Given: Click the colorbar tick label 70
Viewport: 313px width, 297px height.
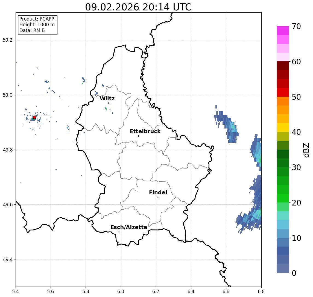Looking at the screenshot, I should tap(296, 26).
